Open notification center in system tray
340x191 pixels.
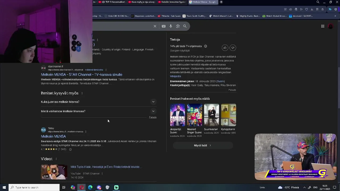[x=335, y=188]
